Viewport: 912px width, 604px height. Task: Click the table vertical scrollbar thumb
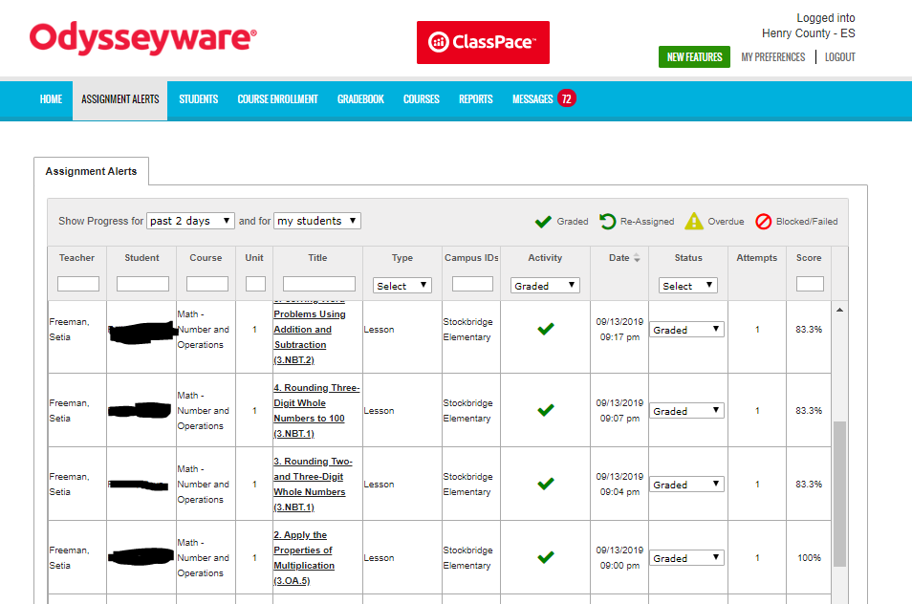(x=840, y=493)
